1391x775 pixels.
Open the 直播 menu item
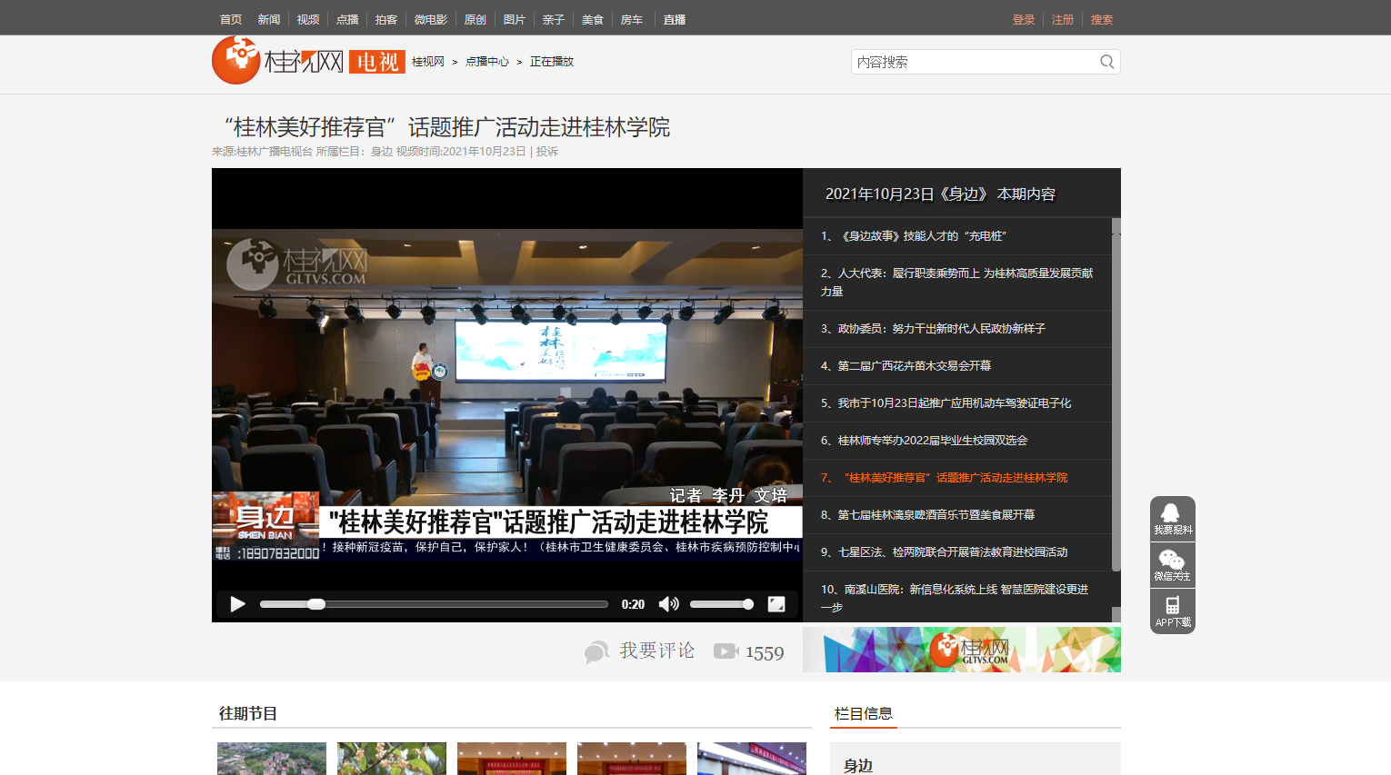click(x=675, y=19)
